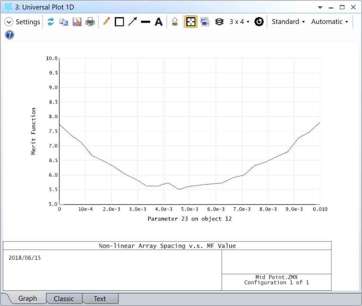Click the active configuration button
362x306 pixels.
[x=259, y=21]
